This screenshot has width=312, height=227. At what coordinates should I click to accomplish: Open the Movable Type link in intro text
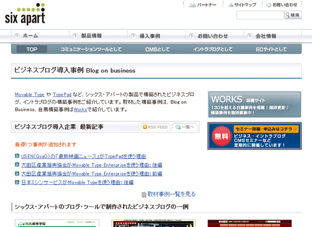click(30, 94)
